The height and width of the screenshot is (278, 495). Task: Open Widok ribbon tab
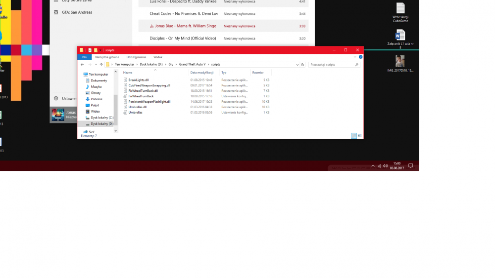[158, 57]
